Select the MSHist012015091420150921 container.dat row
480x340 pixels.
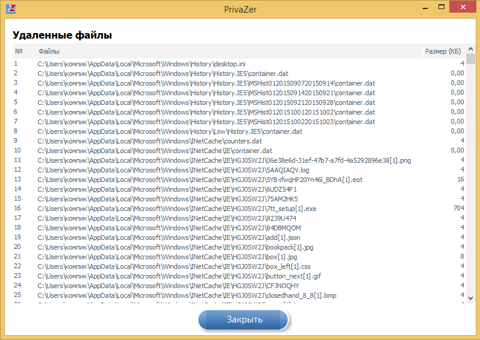(239, 93)
